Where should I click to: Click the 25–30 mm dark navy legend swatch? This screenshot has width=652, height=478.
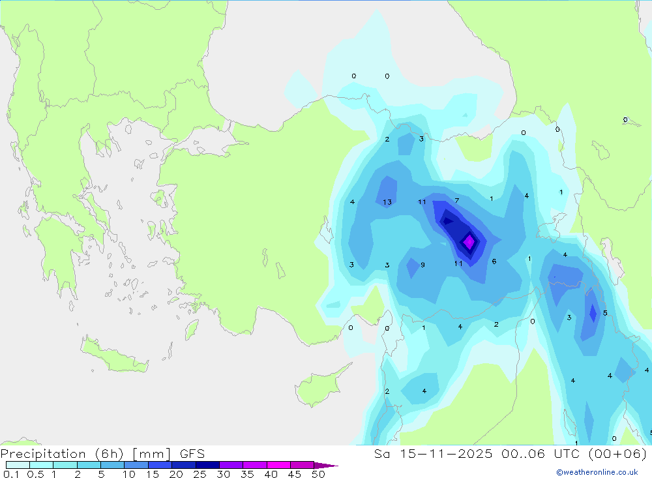[207, 465]
